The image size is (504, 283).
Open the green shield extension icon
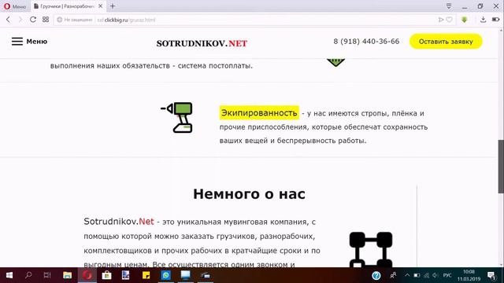coord(464,20)
